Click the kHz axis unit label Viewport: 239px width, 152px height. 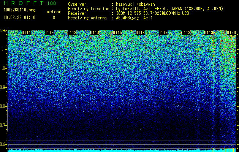[x=3, y=31]
